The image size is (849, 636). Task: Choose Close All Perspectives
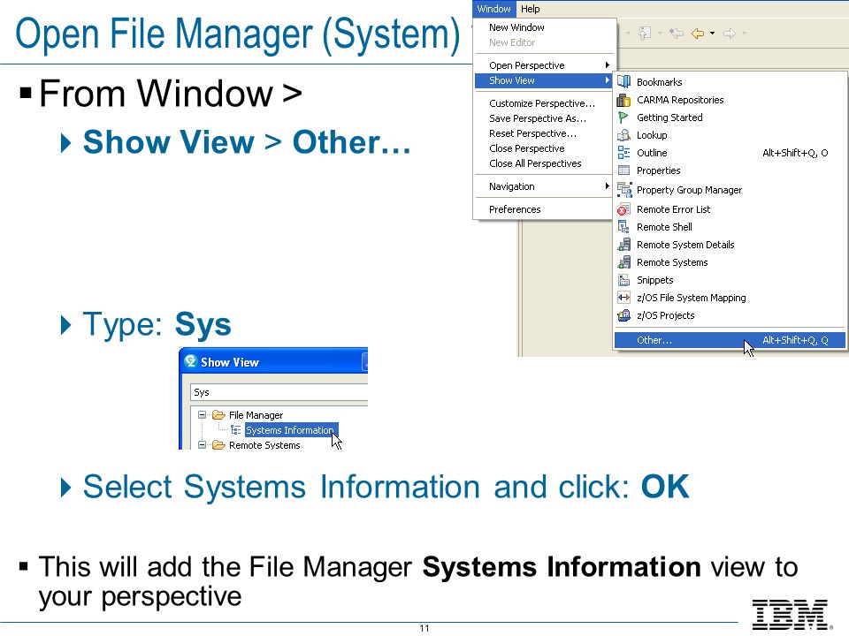(535, 164)
